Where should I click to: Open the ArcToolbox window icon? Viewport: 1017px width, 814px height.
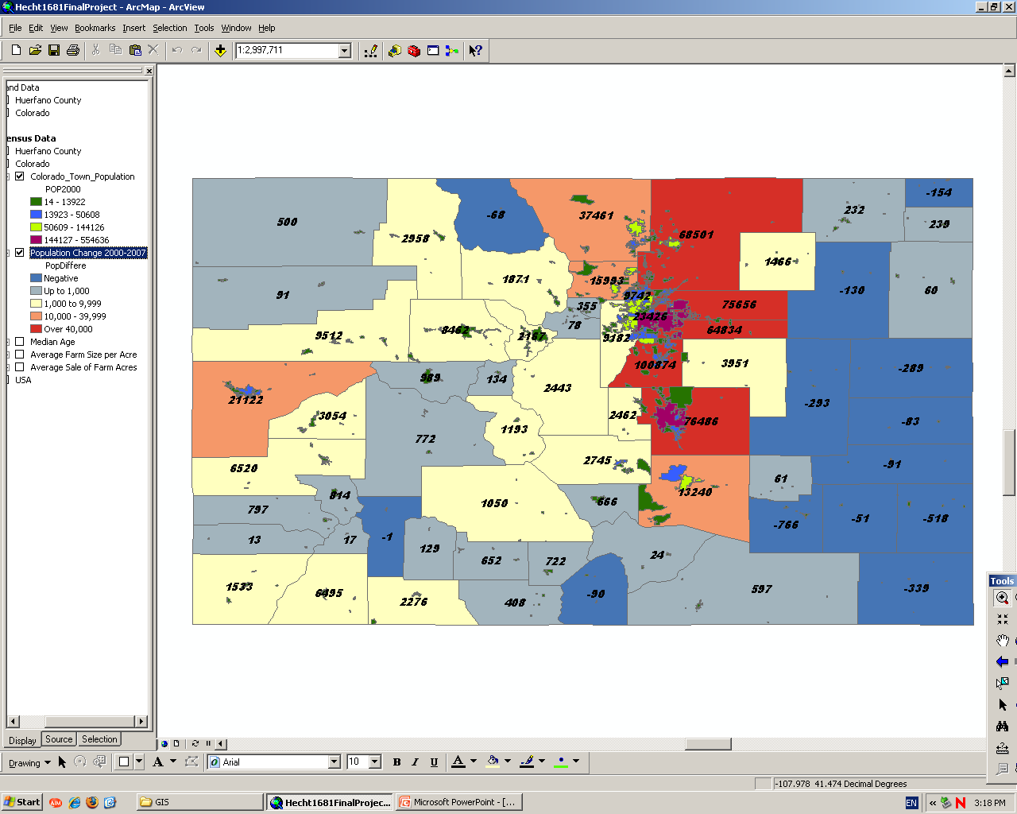point(414,50)
